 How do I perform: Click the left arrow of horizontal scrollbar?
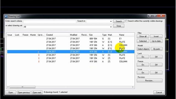tap(8, 87)
